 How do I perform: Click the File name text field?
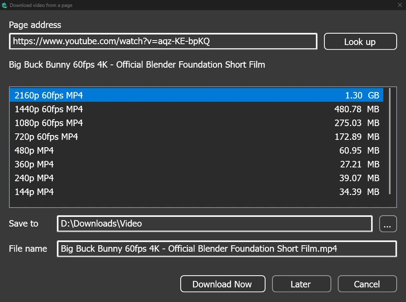pos(227,249)
